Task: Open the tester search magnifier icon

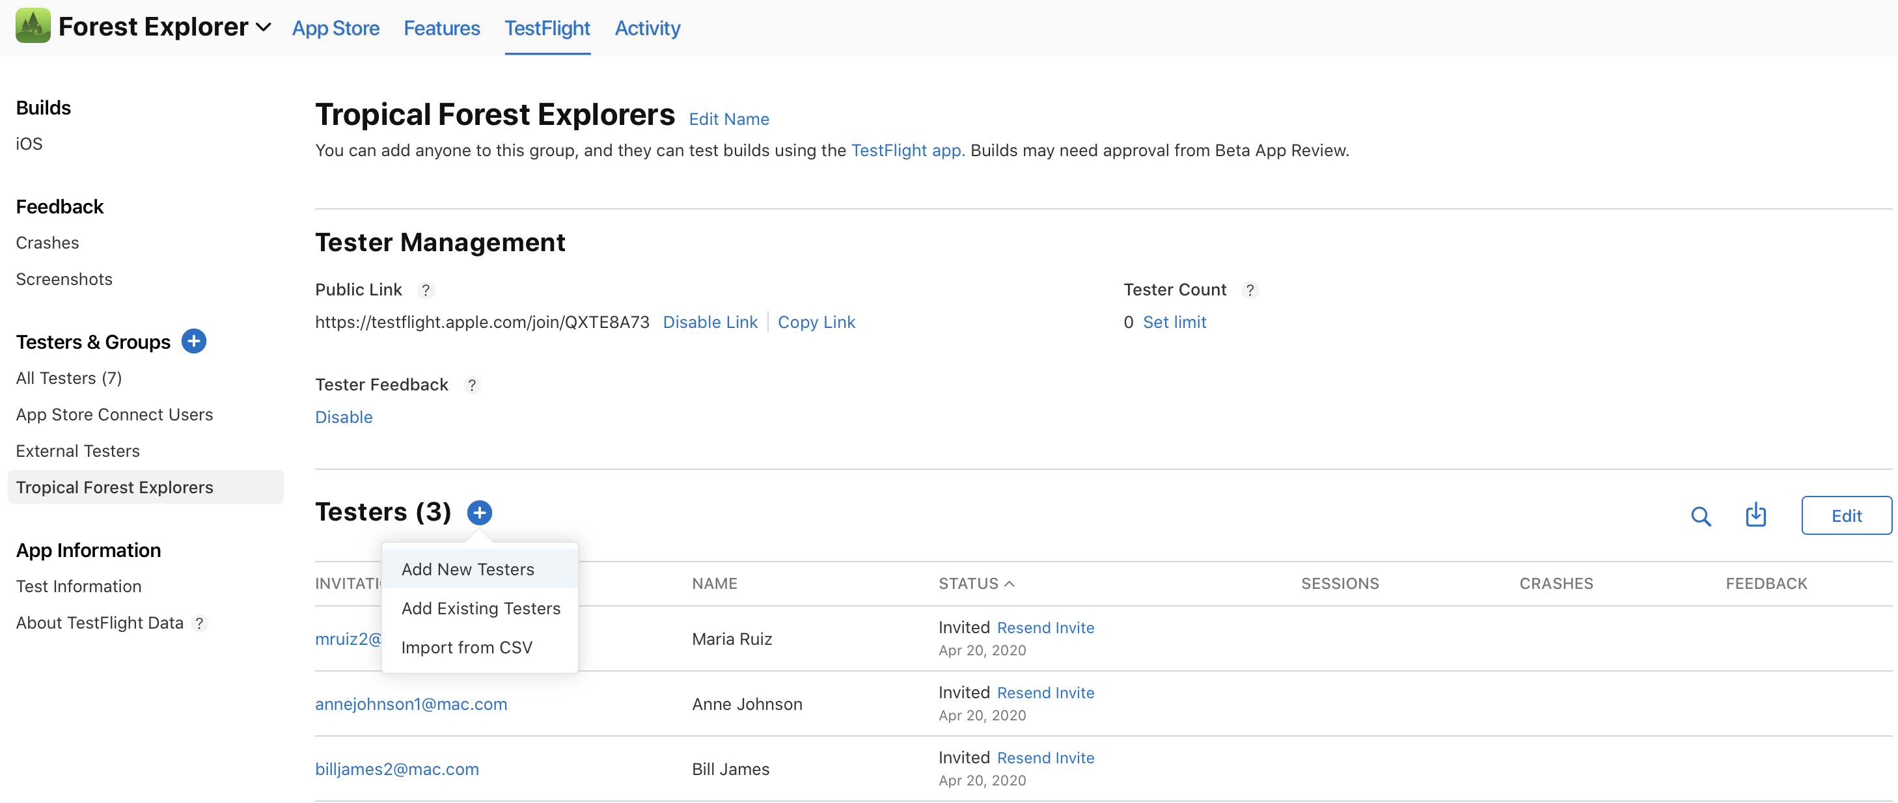Action: 1701,515
